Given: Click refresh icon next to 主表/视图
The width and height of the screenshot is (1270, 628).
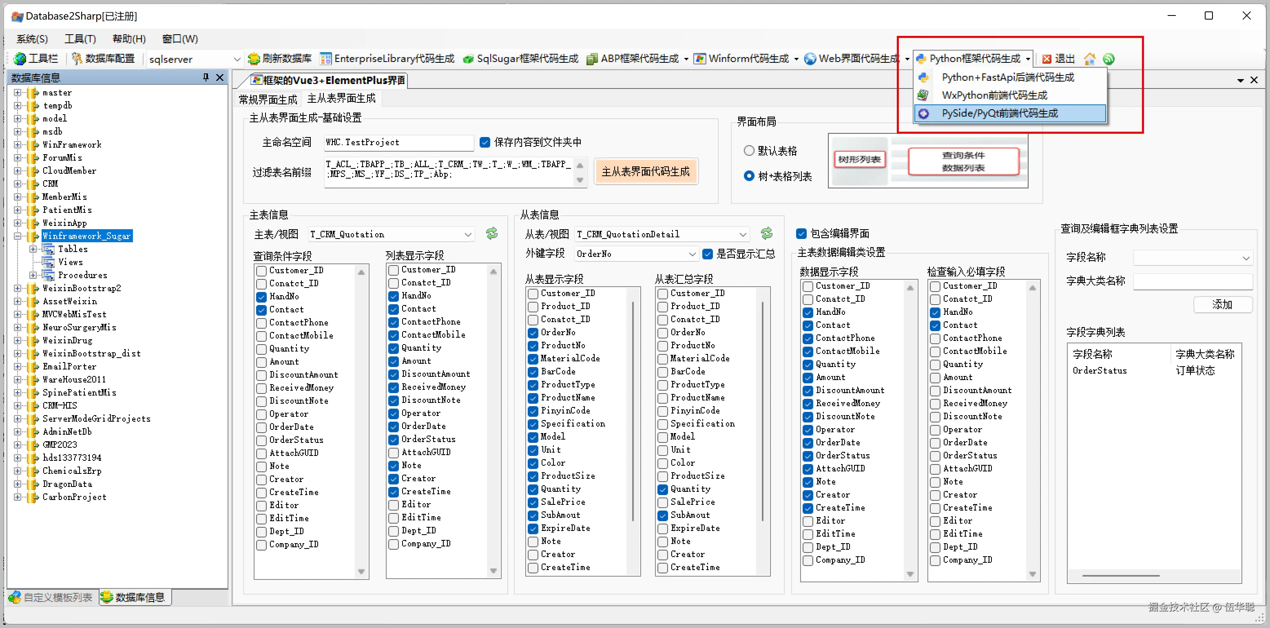Looking at the screenshot, I should (491, 233).
